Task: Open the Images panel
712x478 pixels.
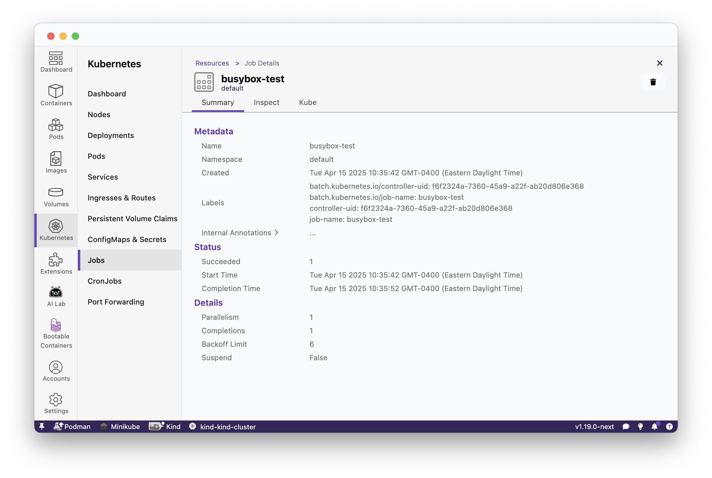Action: click(x=56, y=162)
